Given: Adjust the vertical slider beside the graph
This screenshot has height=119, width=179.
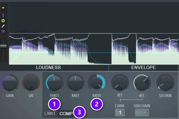Looking at the screenshot, I should coord(3,46).
